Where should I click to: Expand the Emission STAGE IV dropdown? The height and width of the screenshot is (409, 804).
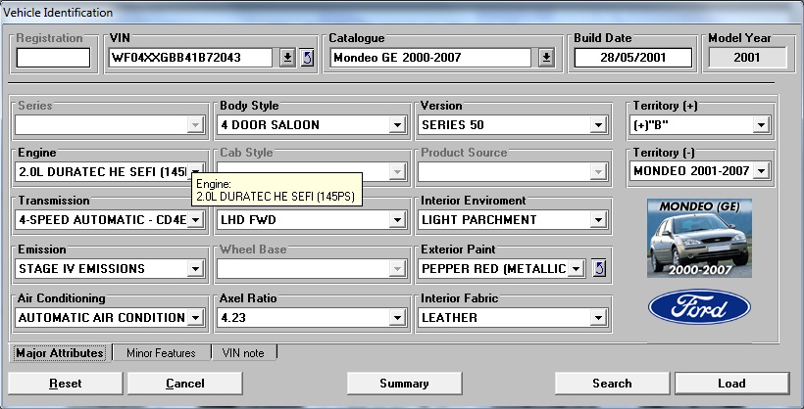click(195, 269)
